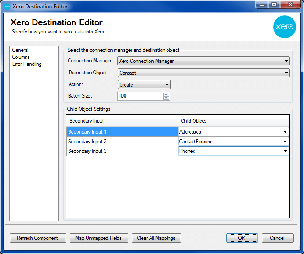Open the Destination Object dropdown

pos(204,73)
